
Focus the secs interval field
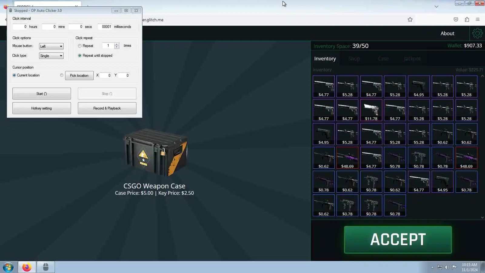click(x=76, y=27)
